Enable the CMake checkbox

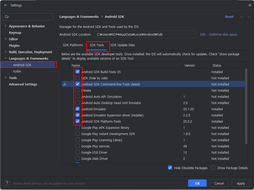(78, 90)
